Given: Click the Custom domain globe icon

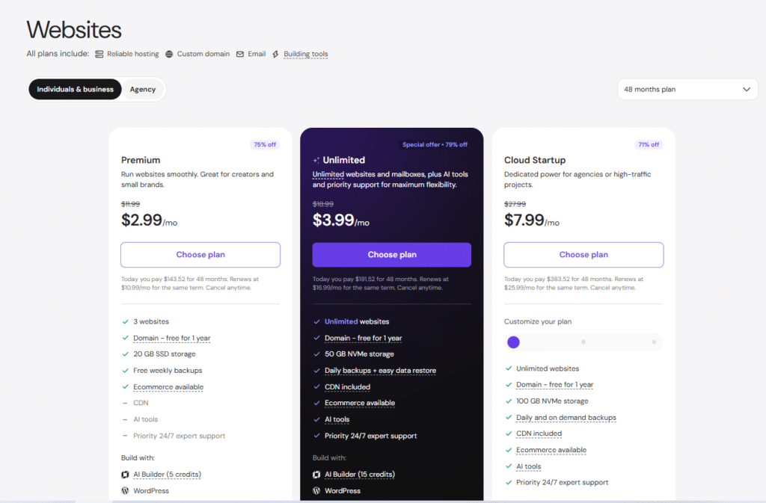Looking at the screenshot, I should (169, 54).
